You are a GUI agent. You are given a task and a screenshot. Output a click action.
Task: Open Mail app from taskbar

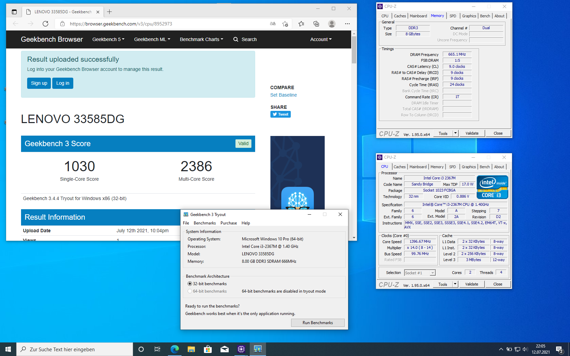pyautogui.click(x=224, y=349)
